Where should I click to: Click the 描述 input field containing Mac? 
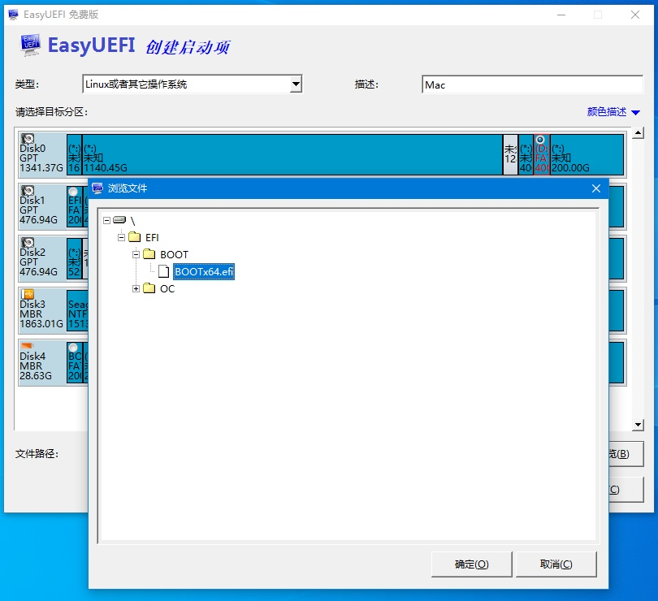[x=532, y=84]
